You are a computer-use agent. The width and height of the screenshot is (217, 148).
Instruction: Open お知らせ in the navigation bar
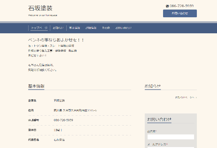(x=58, y=28)
